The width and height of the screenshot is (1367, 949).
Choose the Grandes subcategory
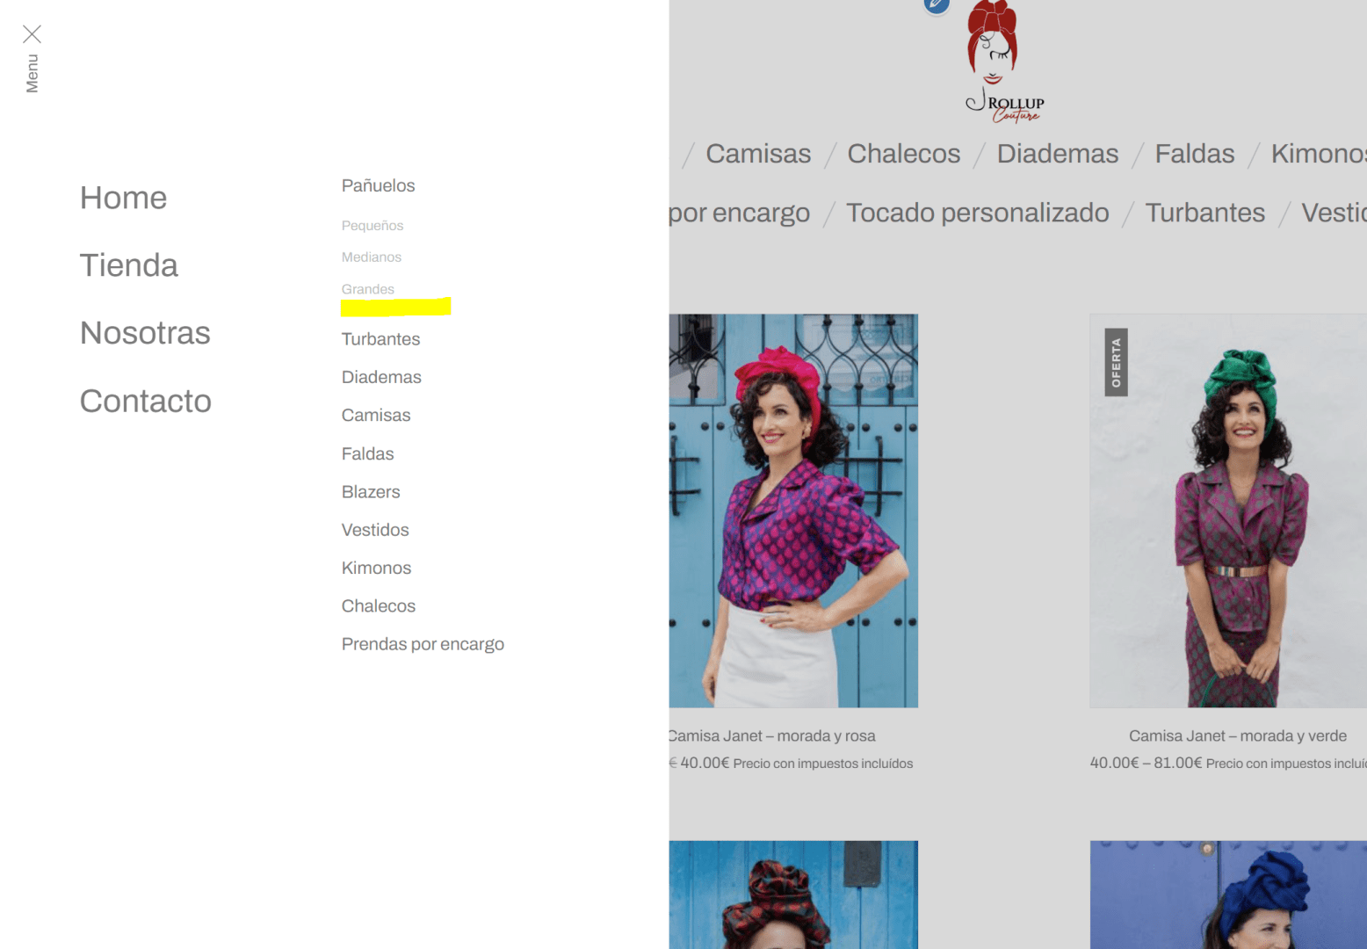[368, 289]
